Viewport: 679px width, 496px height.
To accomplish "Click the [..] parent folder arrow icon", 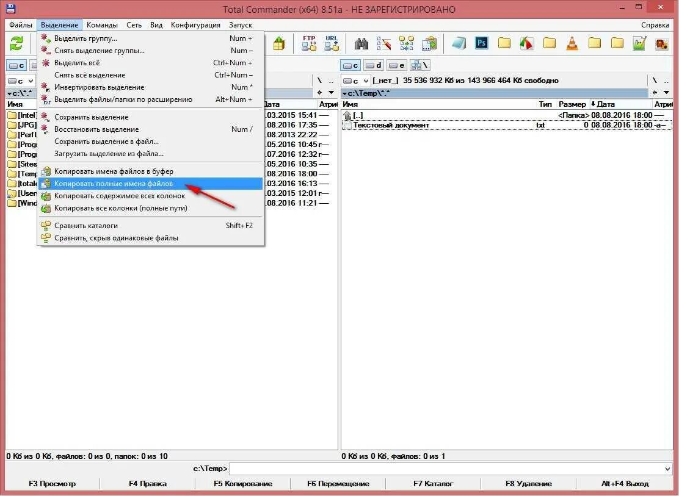I will pos(347,115).
